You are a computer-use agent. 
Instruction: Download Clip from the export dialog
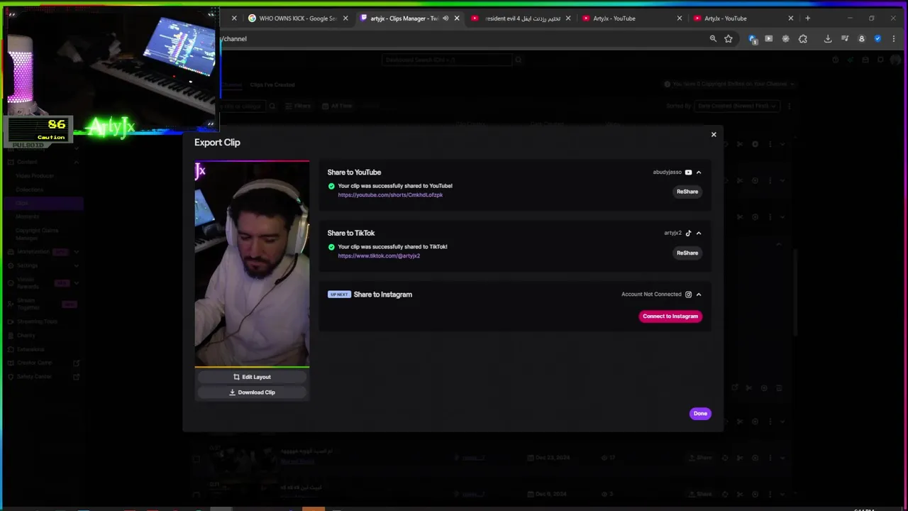point(252,392)
